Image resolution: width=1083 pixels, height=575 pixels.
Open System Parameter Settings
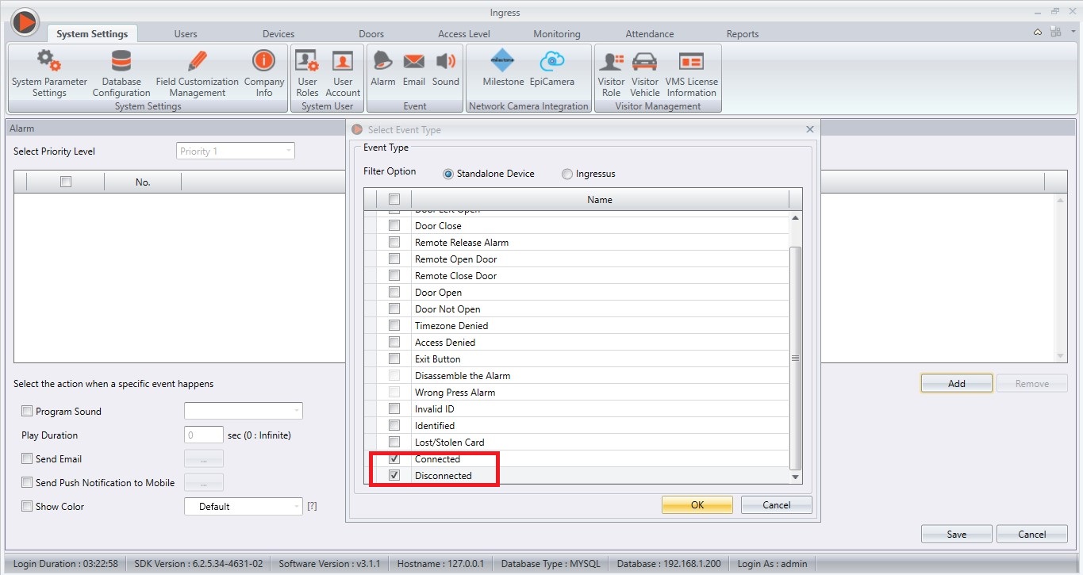click(x=49, y=74)
